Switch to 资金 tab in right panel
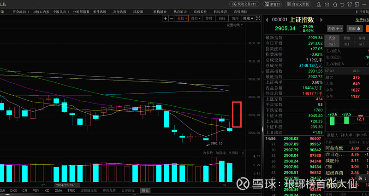Viewport: 369px width, 196px height. (332, 38)
